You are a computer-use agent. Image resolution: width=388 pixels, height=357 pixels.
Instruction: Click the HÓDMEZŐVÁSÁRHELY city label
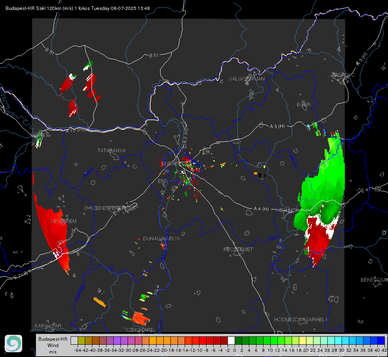click(x=301, y=320)
